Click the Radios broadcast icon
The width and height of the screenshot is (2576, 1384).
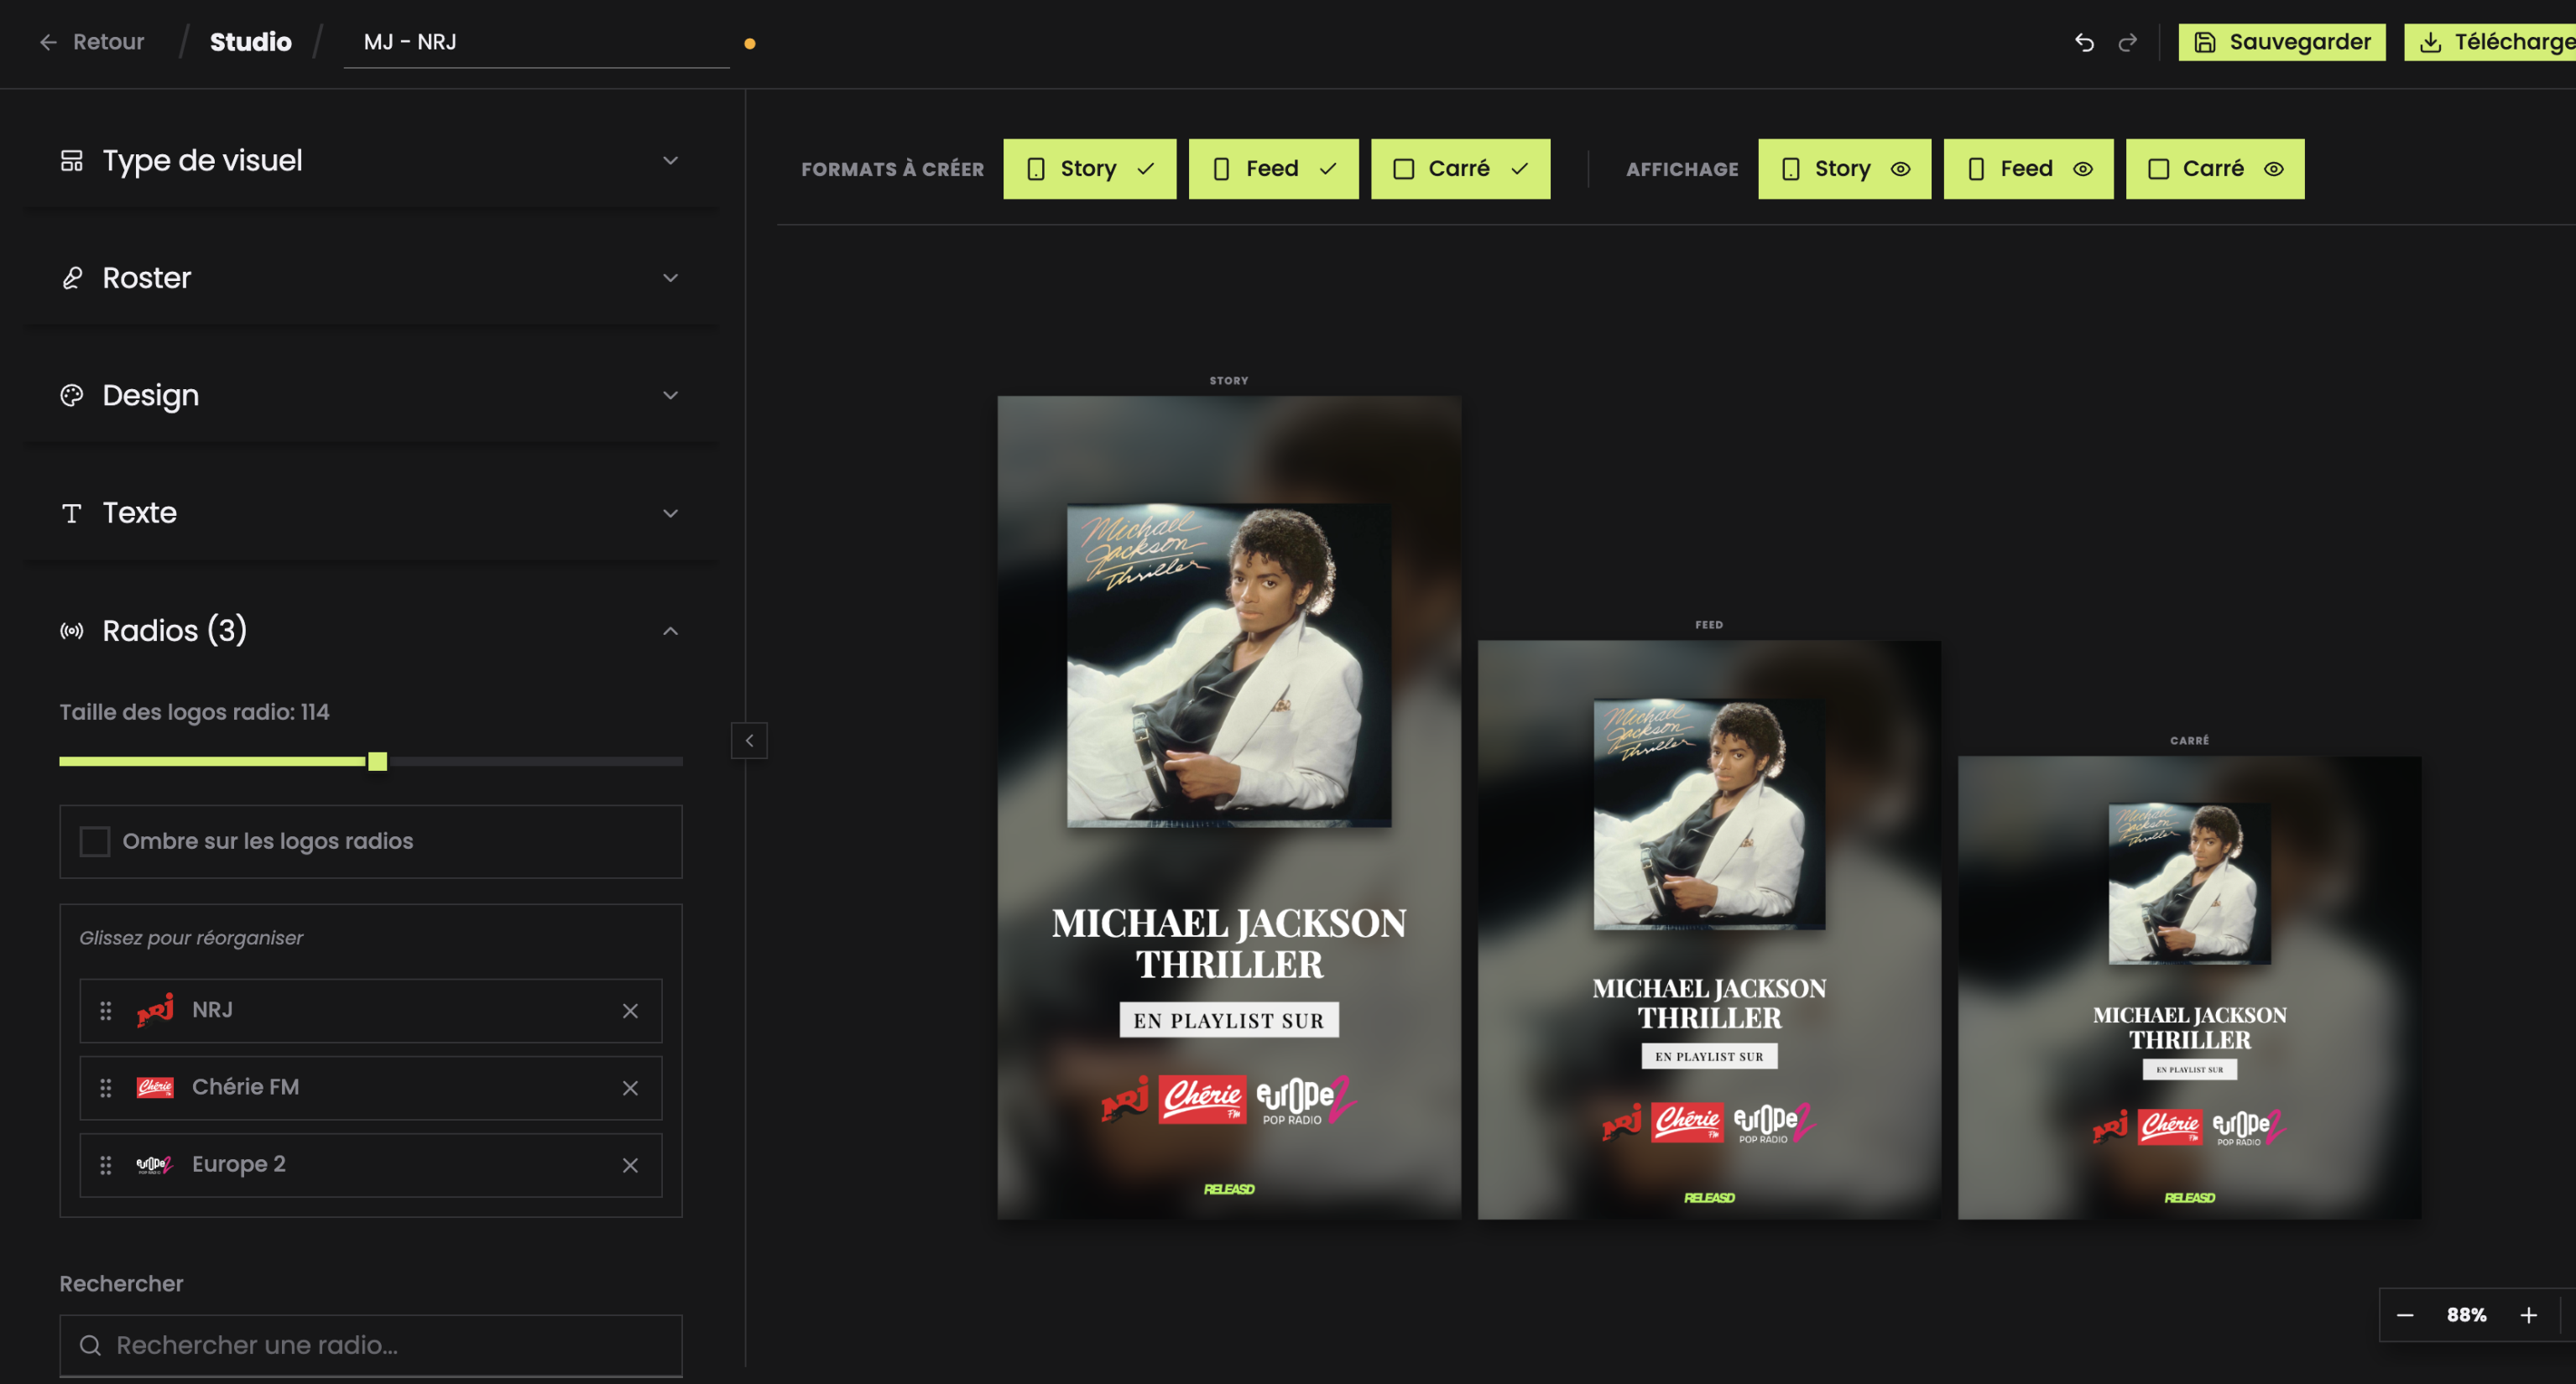pos(72,631)
